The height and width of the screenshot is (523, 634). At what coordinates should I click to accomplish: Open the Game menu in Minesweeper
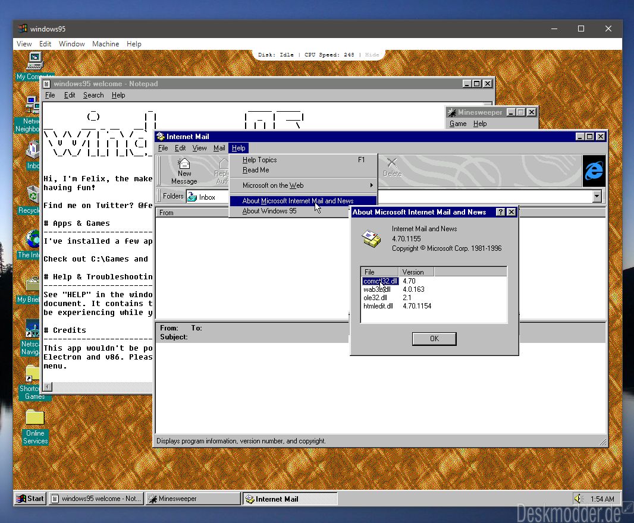[x=458, y=124]
